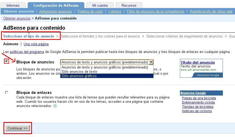The image size is (235, 137).
Task: Open Paletas de color
Action: pos(90,11)
